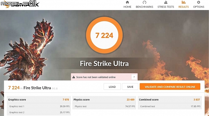Click the Home house icon
Viewport: 209px width, 116px height.
tap(127, 2)
